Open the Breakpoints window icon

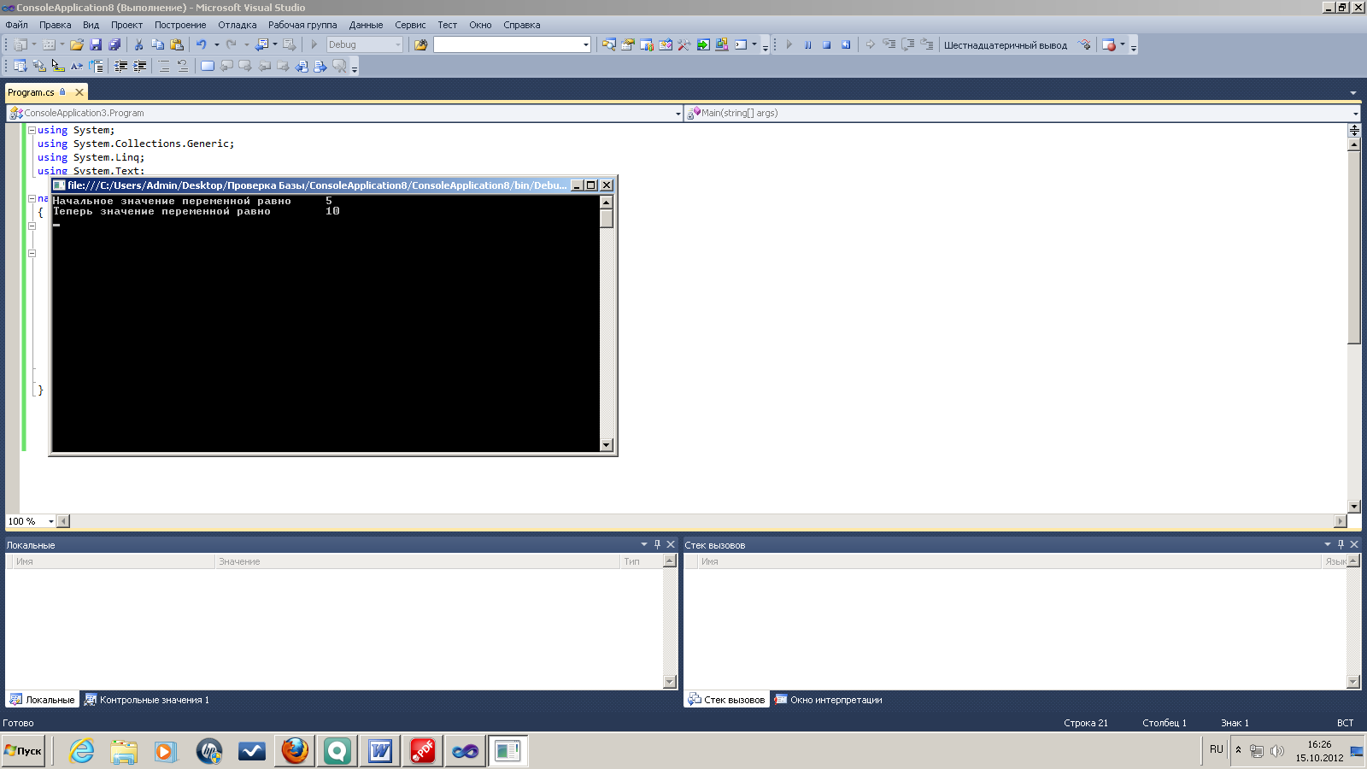pos(1108,44)
